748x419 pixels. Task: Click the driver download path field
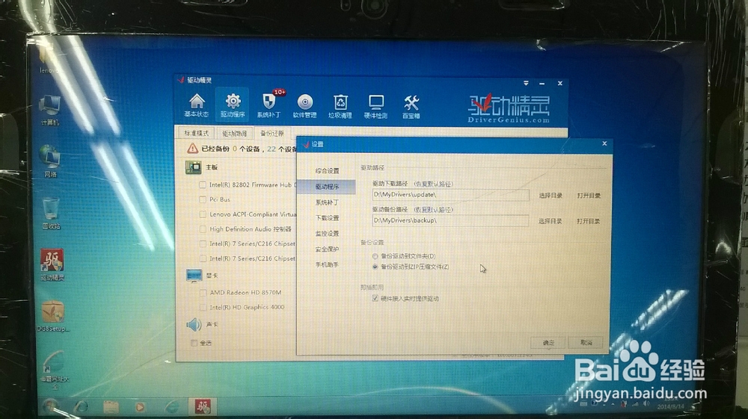[x=450, y=195]
